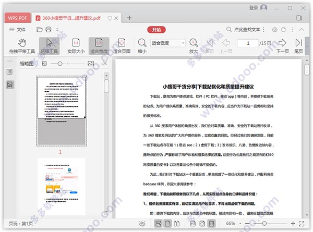313x232 pixels.
Task: Print the document with printer icon
Action: (49, 30)
